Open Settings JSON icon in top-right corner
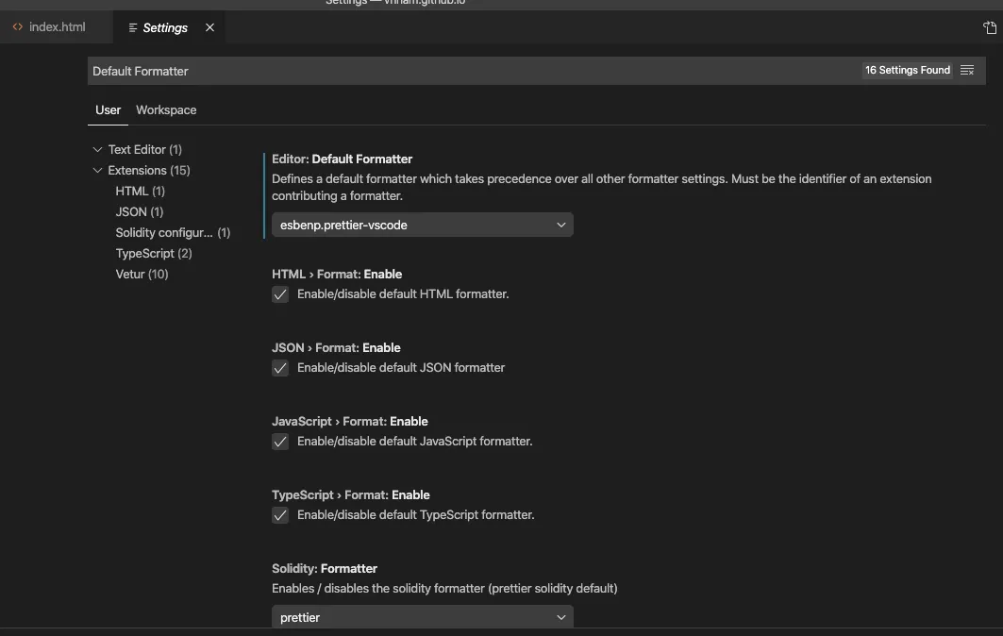The image size is (1003, 636). click(989, 27)
